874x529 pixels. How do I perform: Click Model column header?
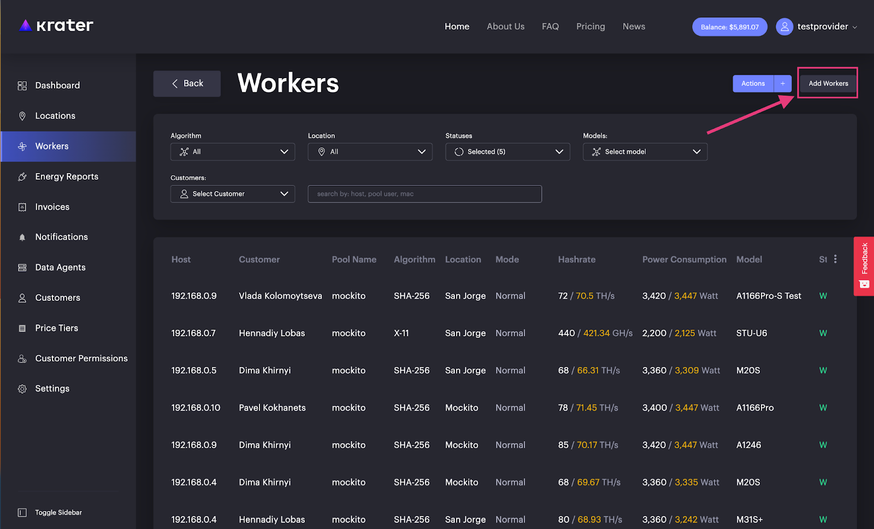tap(749, 259)
